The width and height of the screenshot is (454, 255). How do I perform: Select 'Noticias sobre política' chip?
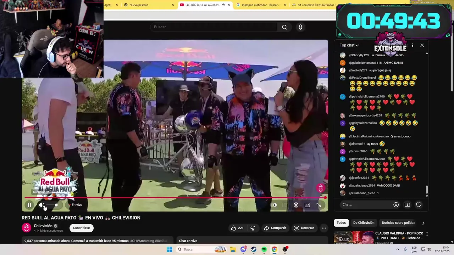pyautogui.click(x=398, y=223)
